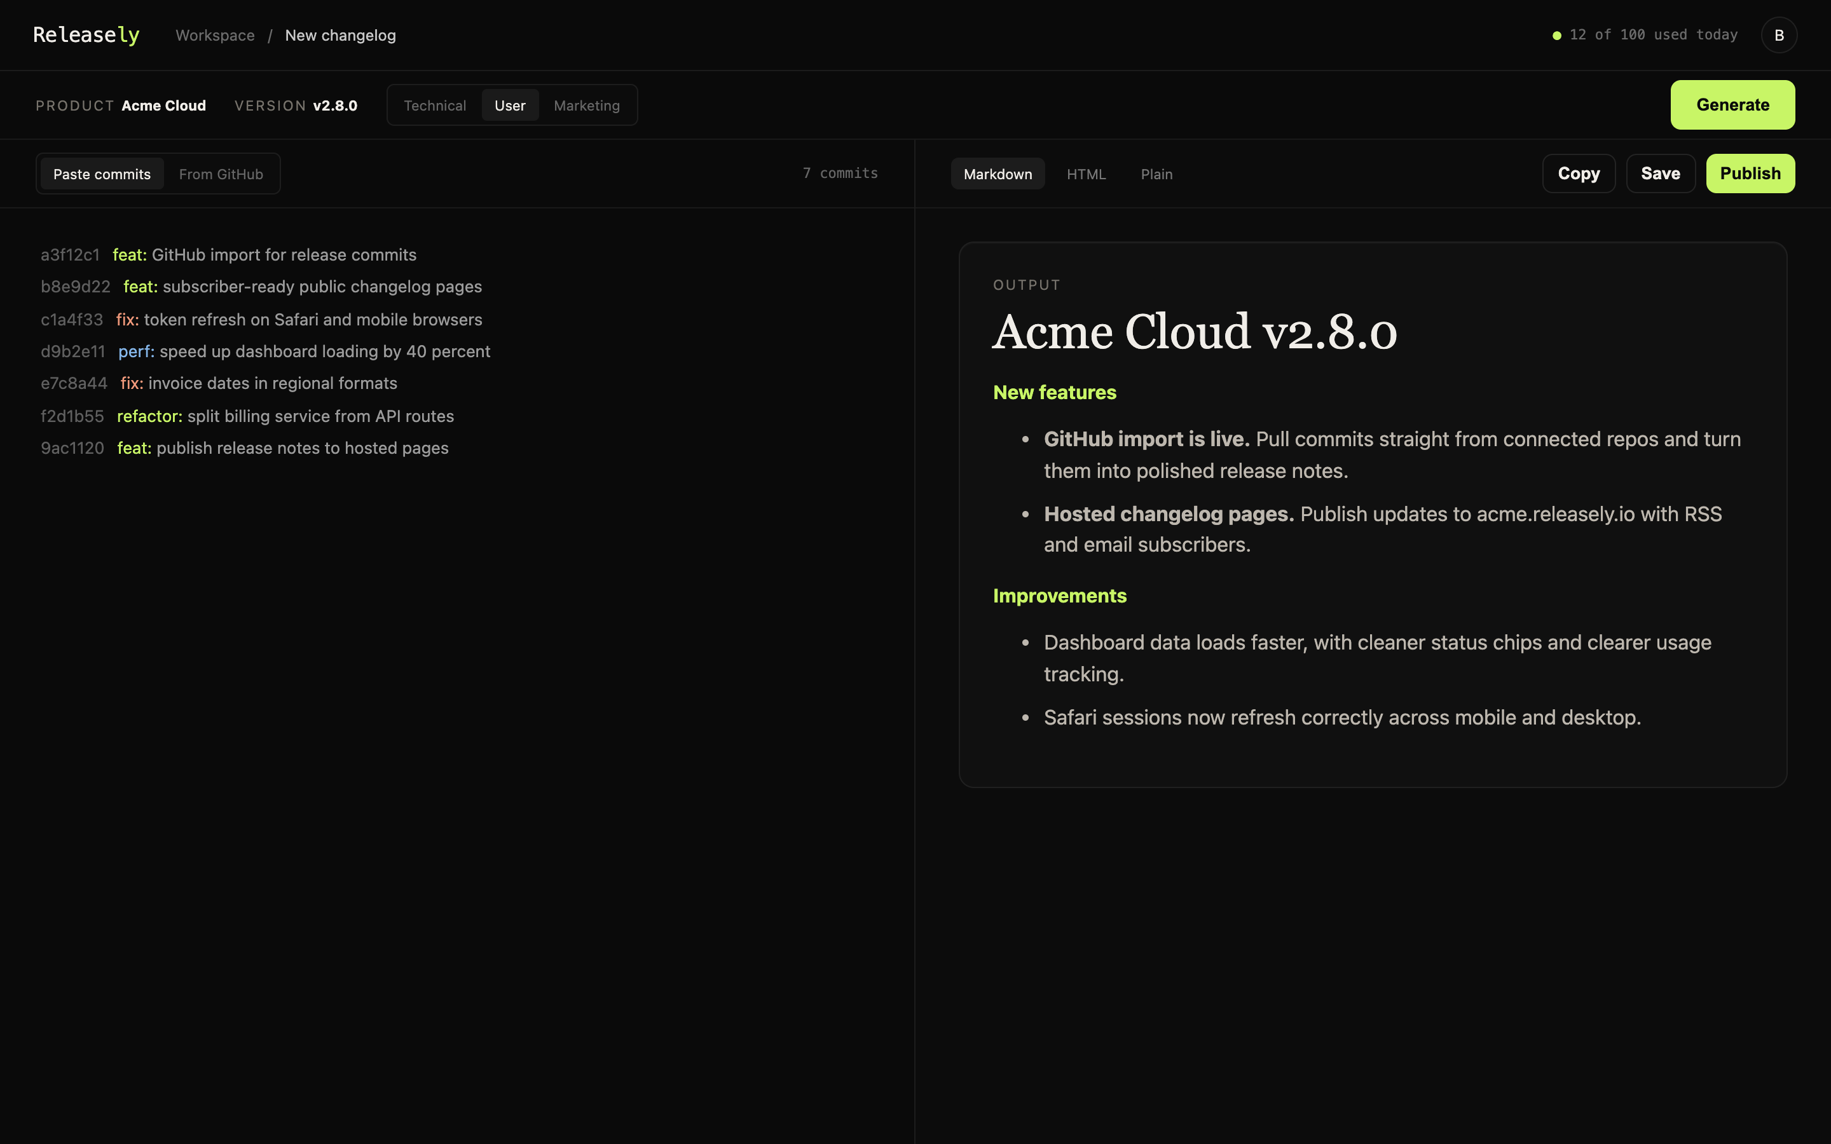
Task: Click the Acme Cloud v2.8.0 output heading
Action: click(x=1195, y=332)
